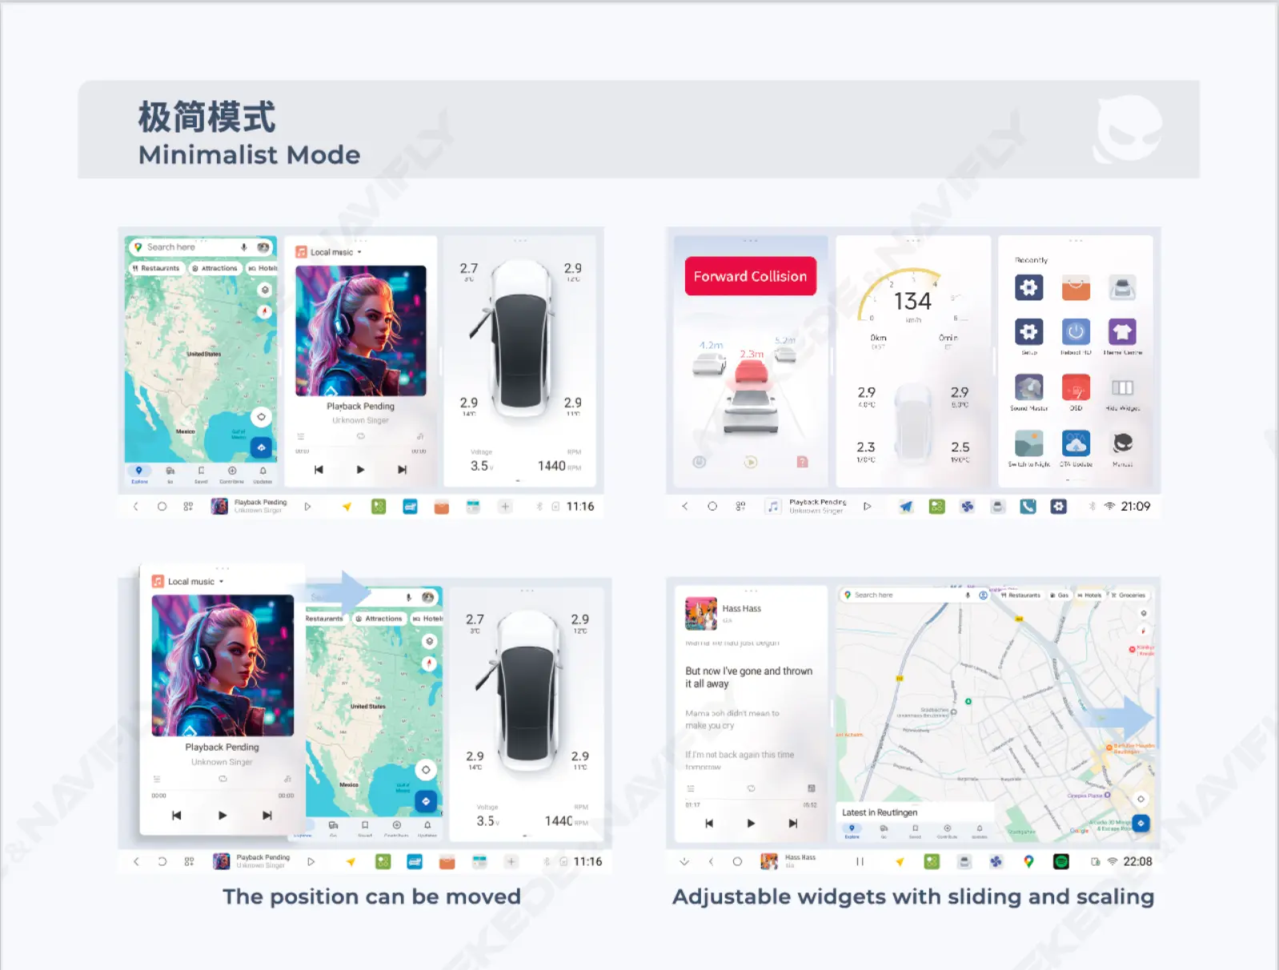This screenshot has width=1279, height=970.
Task: Open the Reboot HU app icon
Action: [x=1076, y=332]
